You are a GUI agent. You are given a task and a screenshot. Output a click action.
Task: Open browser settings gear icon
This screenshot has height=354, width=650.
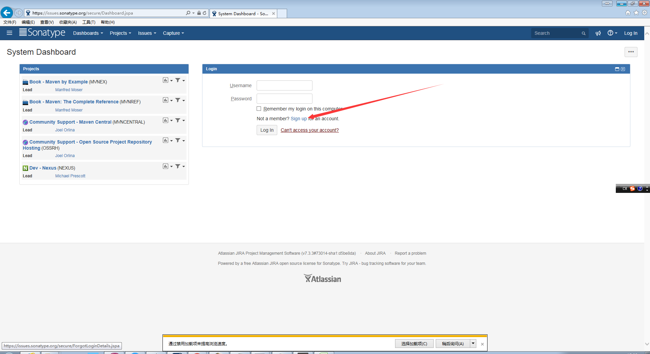[645, 13]
